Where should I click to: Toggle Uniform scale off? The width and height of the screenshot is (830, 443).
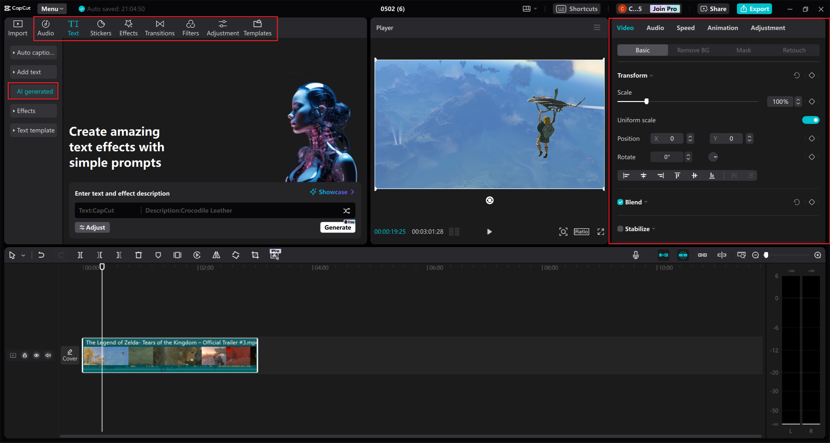[810, 120]
